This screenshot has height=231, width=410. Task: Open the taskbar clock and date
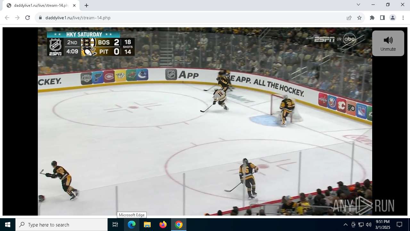[383, 225]
